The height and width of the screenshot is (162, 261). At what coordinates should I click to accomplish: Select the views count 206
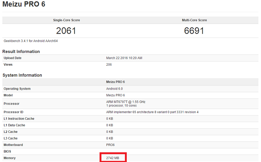[x=109, y=65]
